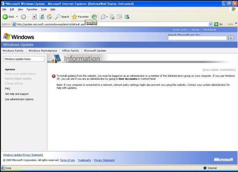This screenshot has height=172, width=238.
Task: Click the Back navigation button
Action: (x=8, y=17)
